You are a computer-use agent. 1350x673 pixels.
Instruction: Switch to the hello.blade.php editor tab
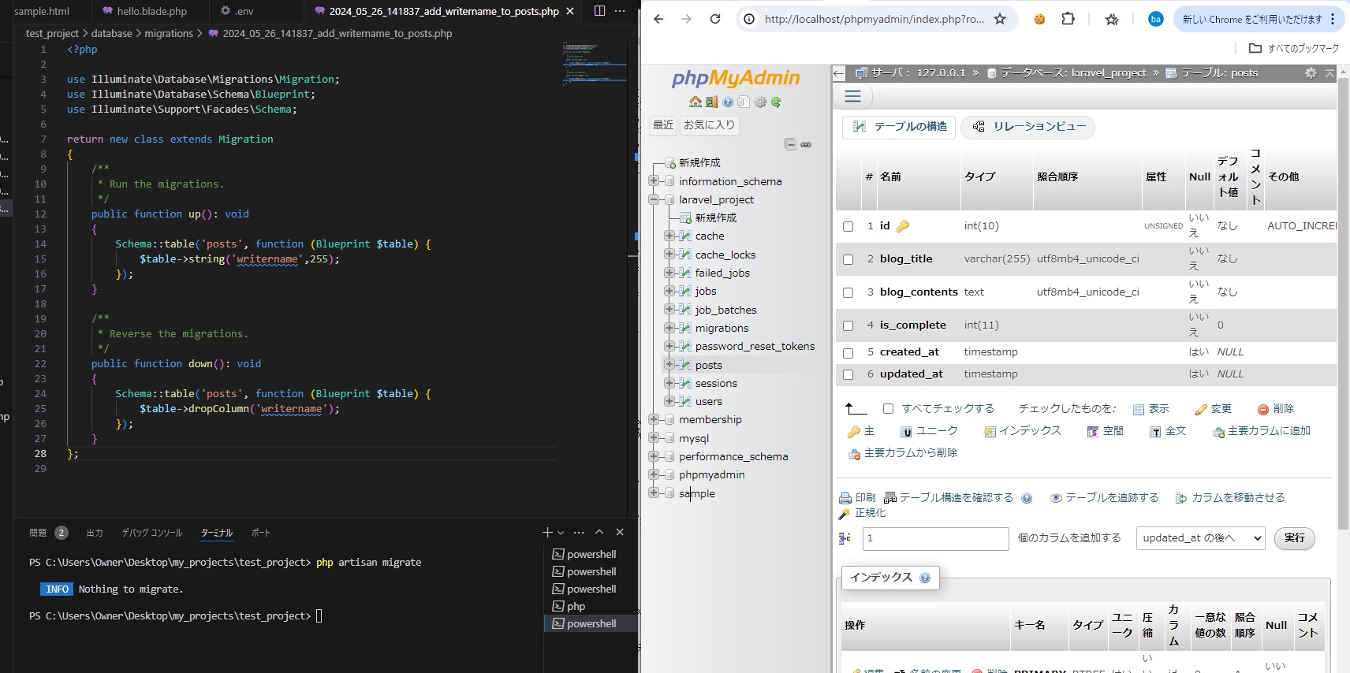click(151, 11)
